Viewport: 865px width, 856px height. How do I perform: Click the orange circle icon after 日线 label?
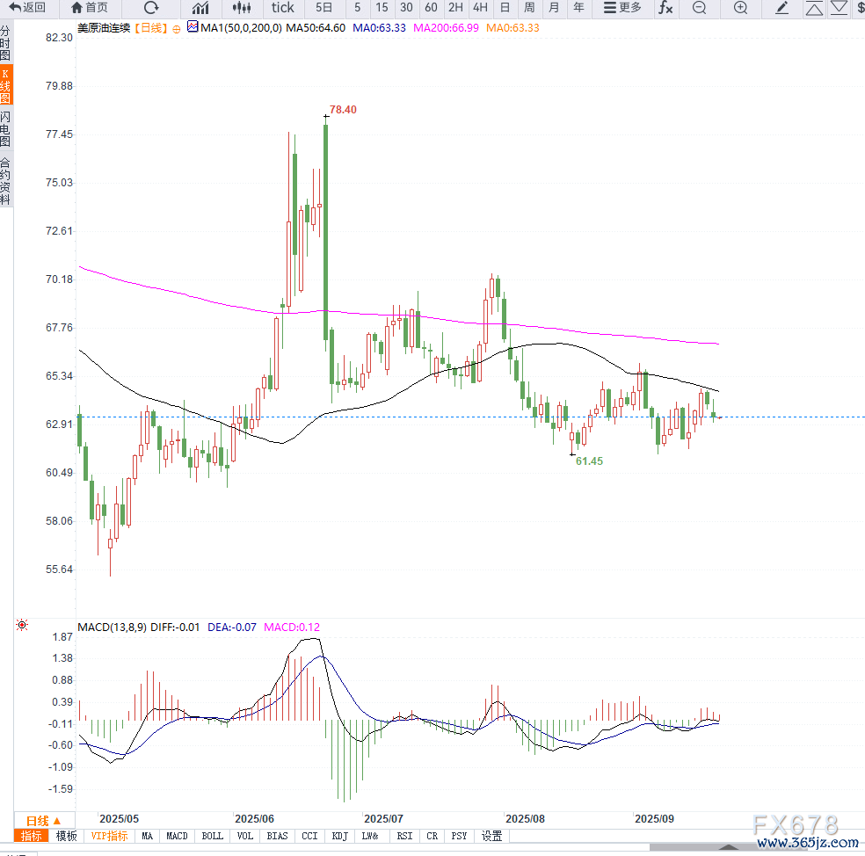(177, 29)
